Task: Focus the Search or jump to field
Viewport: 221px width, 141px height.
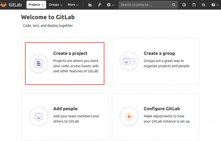Action: pyautogui.click(x=148, y=5)
